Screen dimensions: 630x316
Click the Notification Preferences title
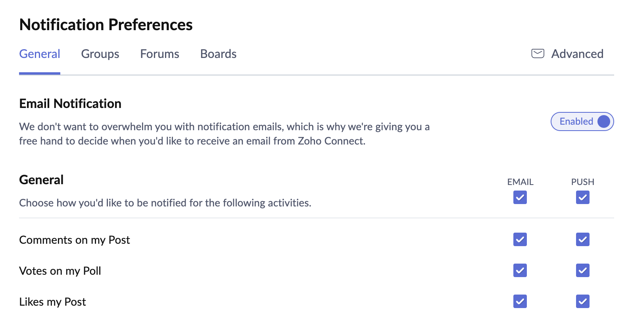coord(106,24)
